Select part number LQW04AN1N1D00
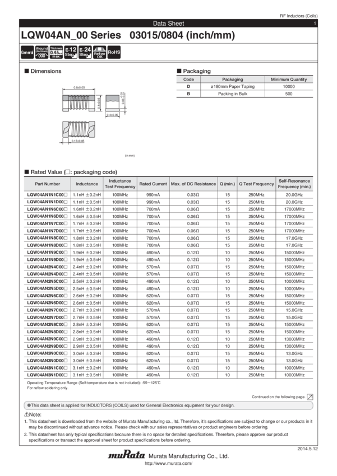The height and width of the screenshot is (476, 337). [47, 202]
